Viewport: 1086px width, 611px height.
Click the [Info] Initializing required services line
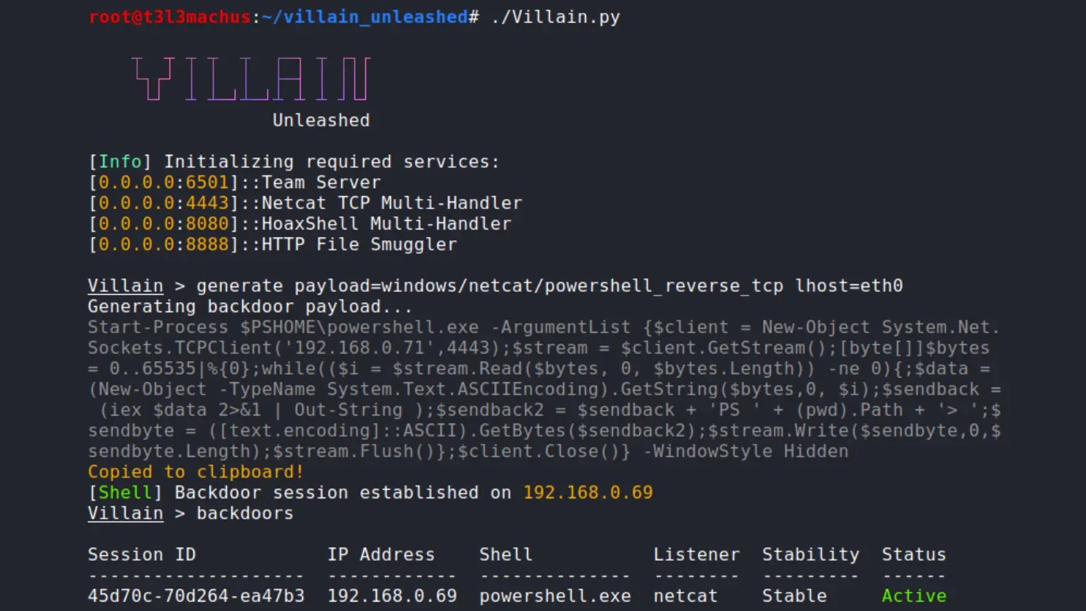pos(294,162)
